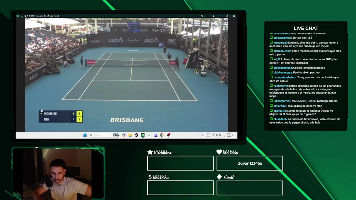
Task: Open the Wi-Fi network tray icon
Action: coord(213,135)
